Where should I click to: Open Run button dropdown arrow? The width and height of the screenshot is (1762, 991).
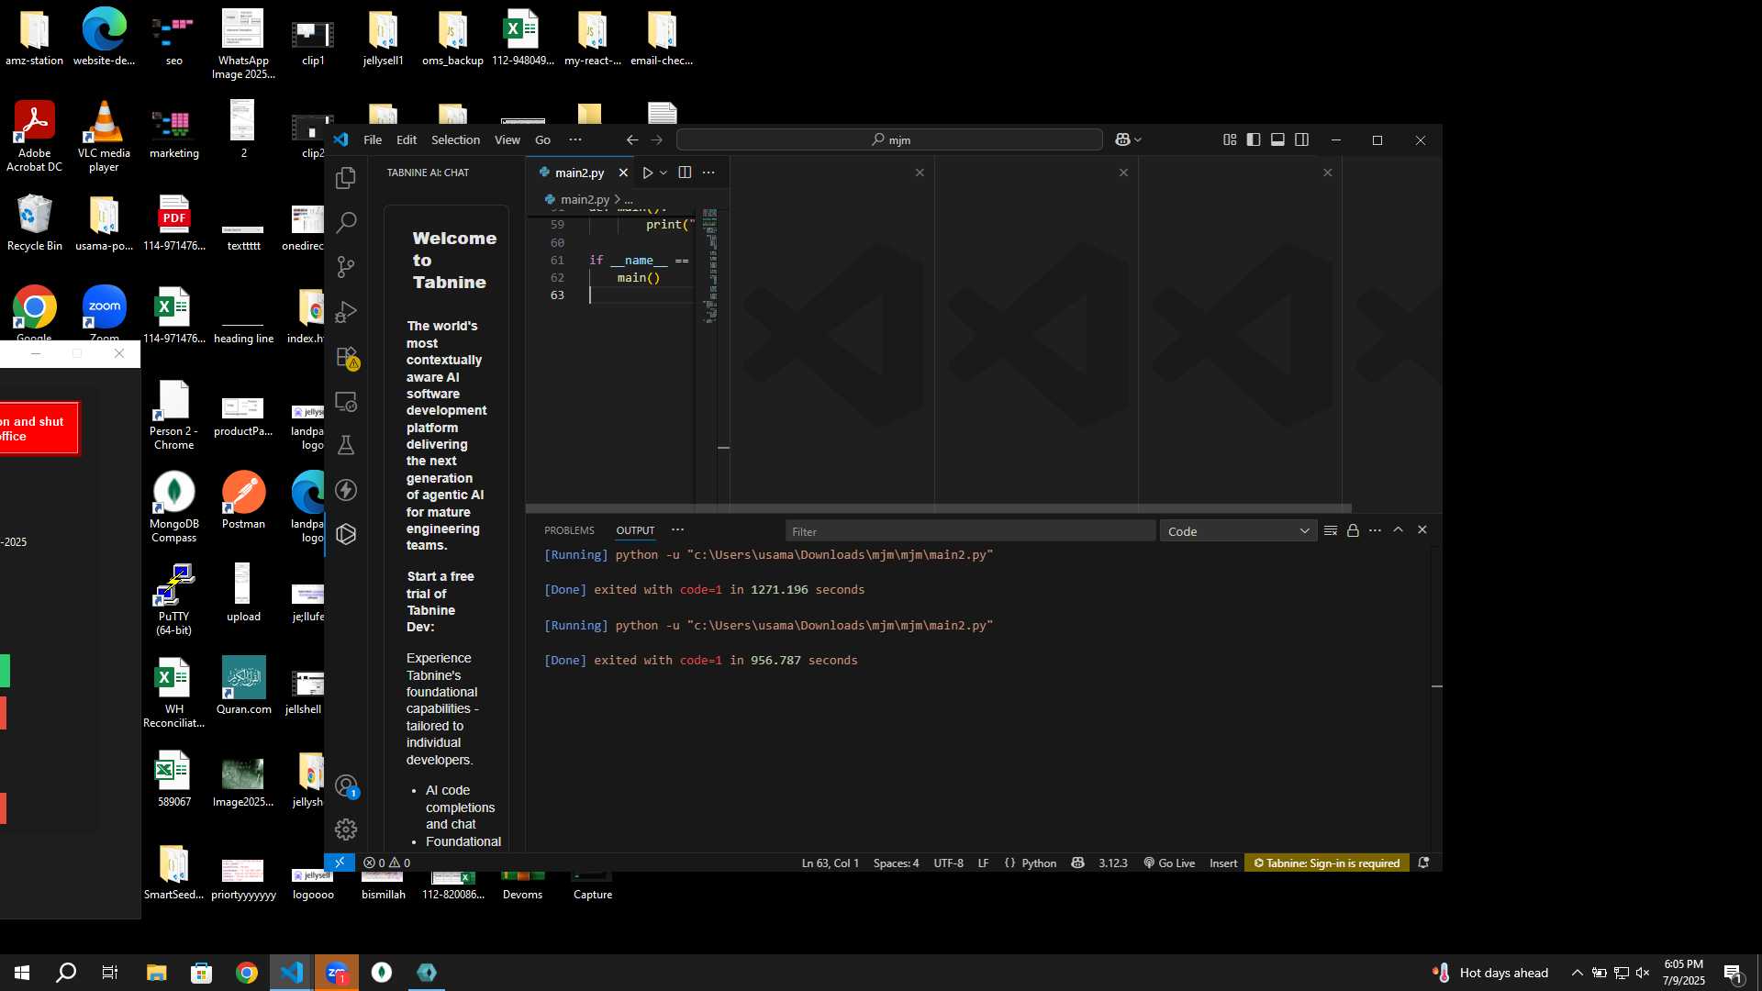click(664, 173)
